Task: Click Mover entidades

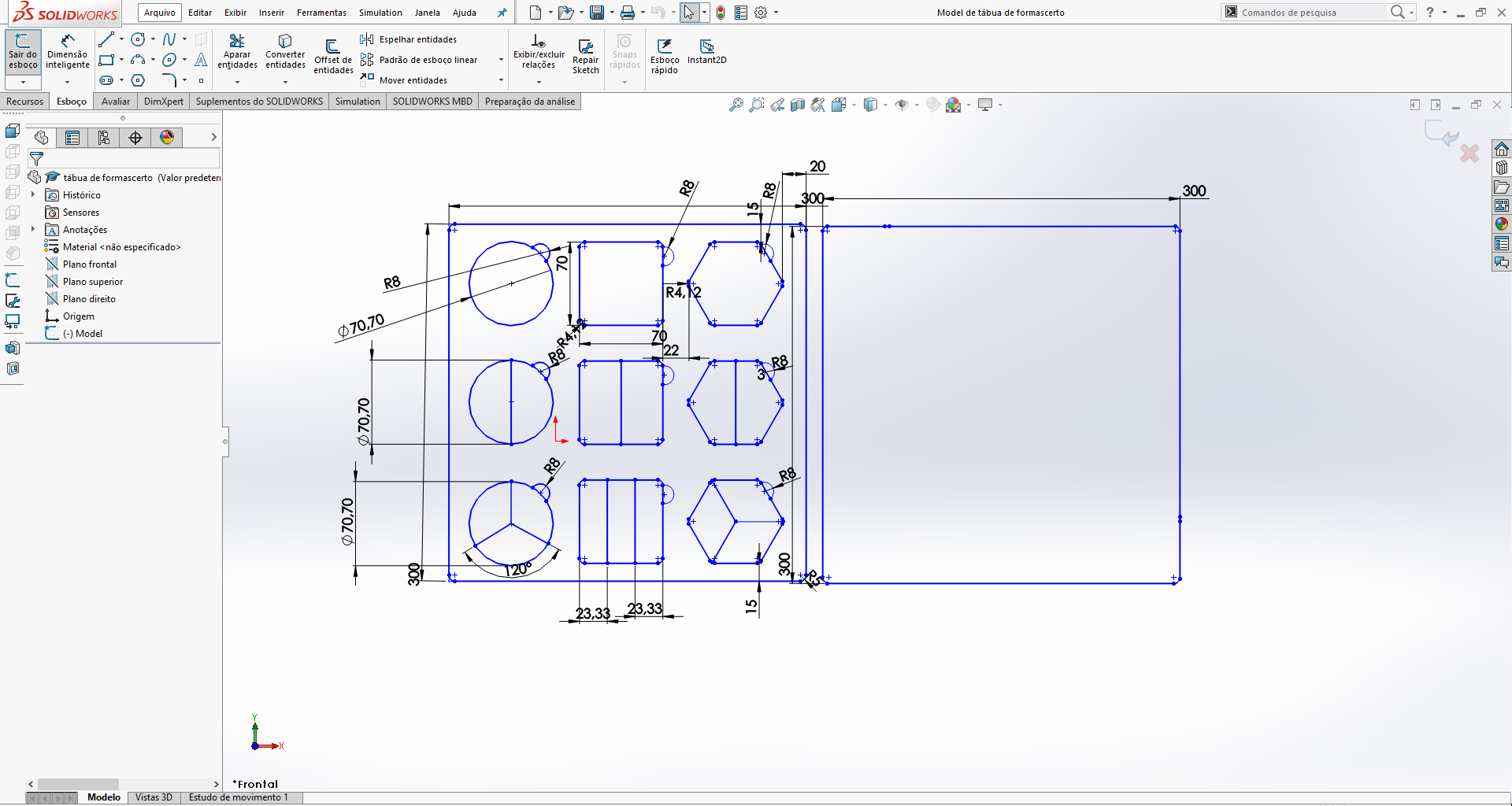Action: 404,80
